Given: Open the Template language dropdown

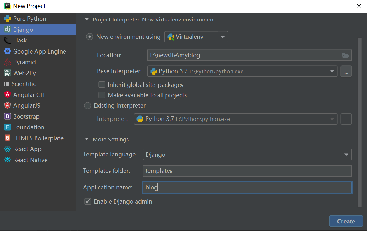Looking at the screenshot, I should coord(247,155).
